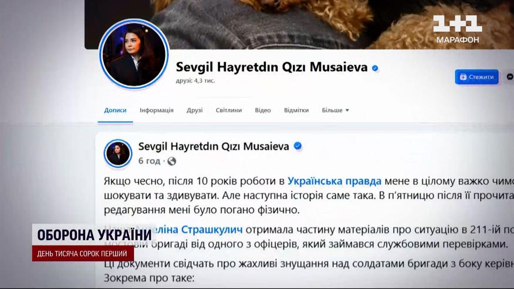Click the globe public-audience icon under the post author
This screenshot has height=289, width=514.
pyautogui.click(x=172, y=161)
